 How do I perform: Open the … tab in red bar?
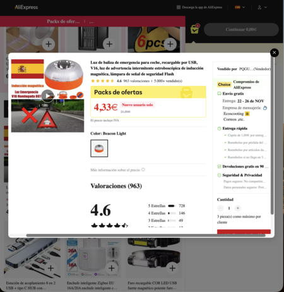pos(92,21)
